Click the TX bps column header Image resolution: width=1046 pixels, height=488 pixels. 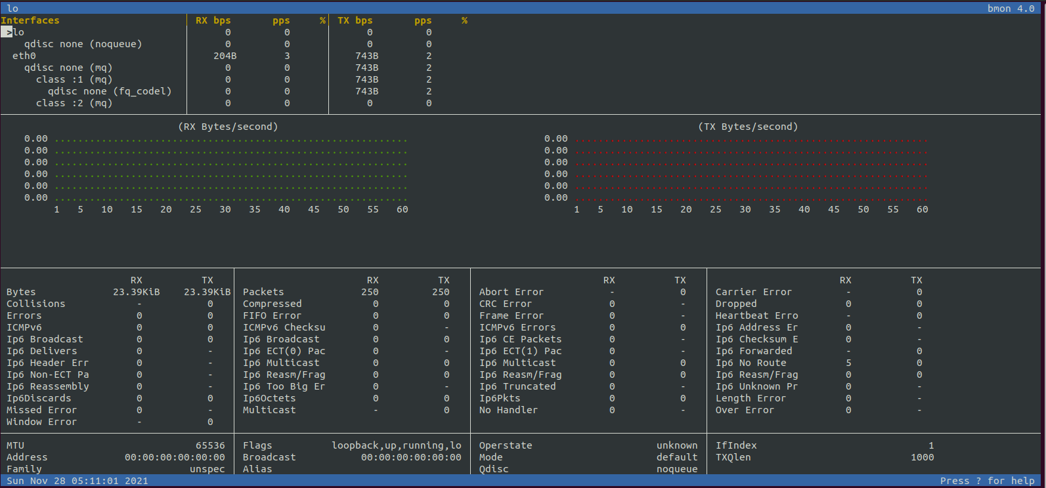(x=355, y=20)
